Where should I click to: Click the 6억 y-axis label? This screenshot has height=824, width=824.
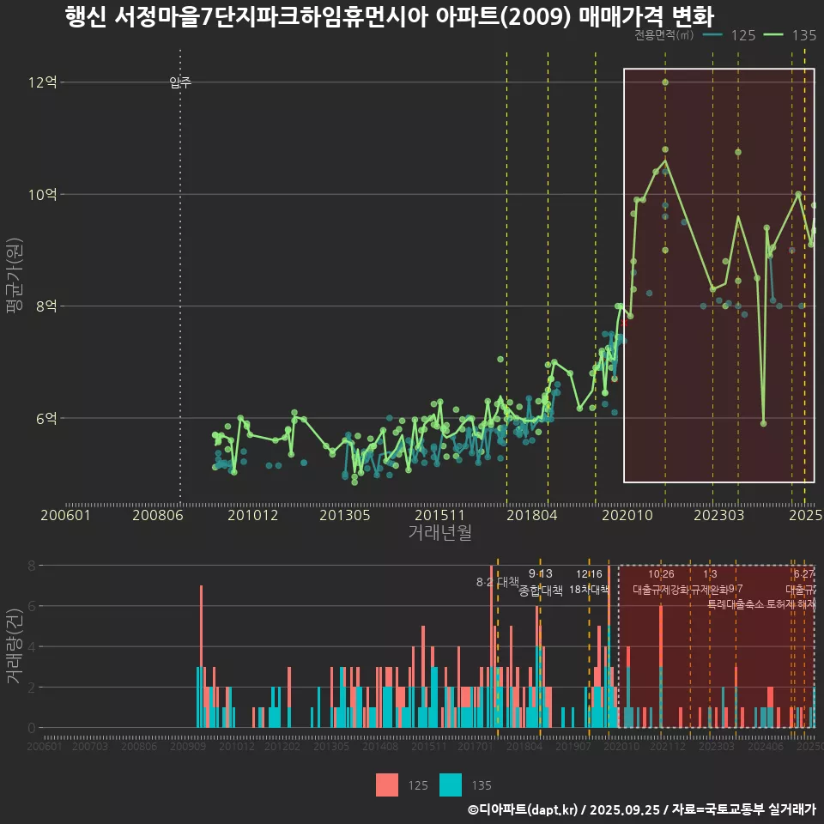point(46,418)
